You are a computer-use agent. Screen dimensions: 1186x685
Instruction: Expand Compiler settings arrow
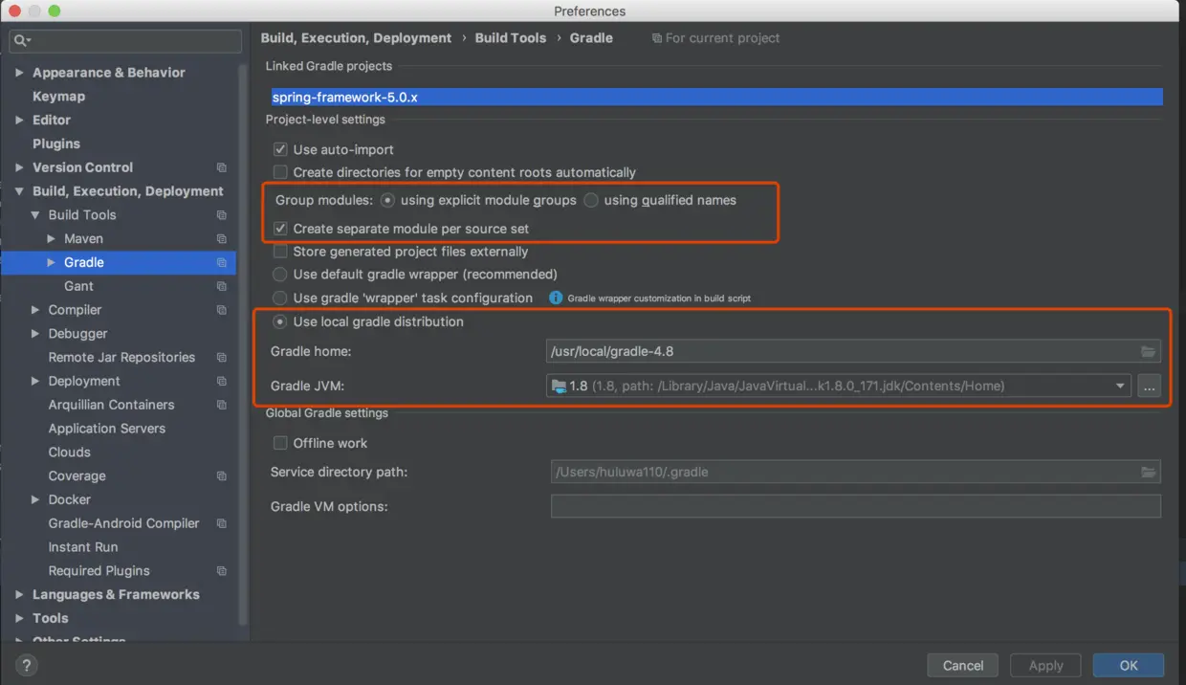[x=35, y=310]
